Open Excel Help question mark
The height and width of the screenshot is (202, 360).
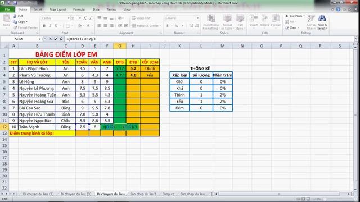point(338,10)
